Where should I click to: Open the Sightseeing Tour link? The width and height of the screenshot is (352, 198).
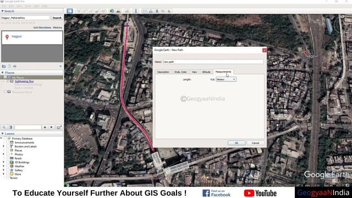coord(24,81)
